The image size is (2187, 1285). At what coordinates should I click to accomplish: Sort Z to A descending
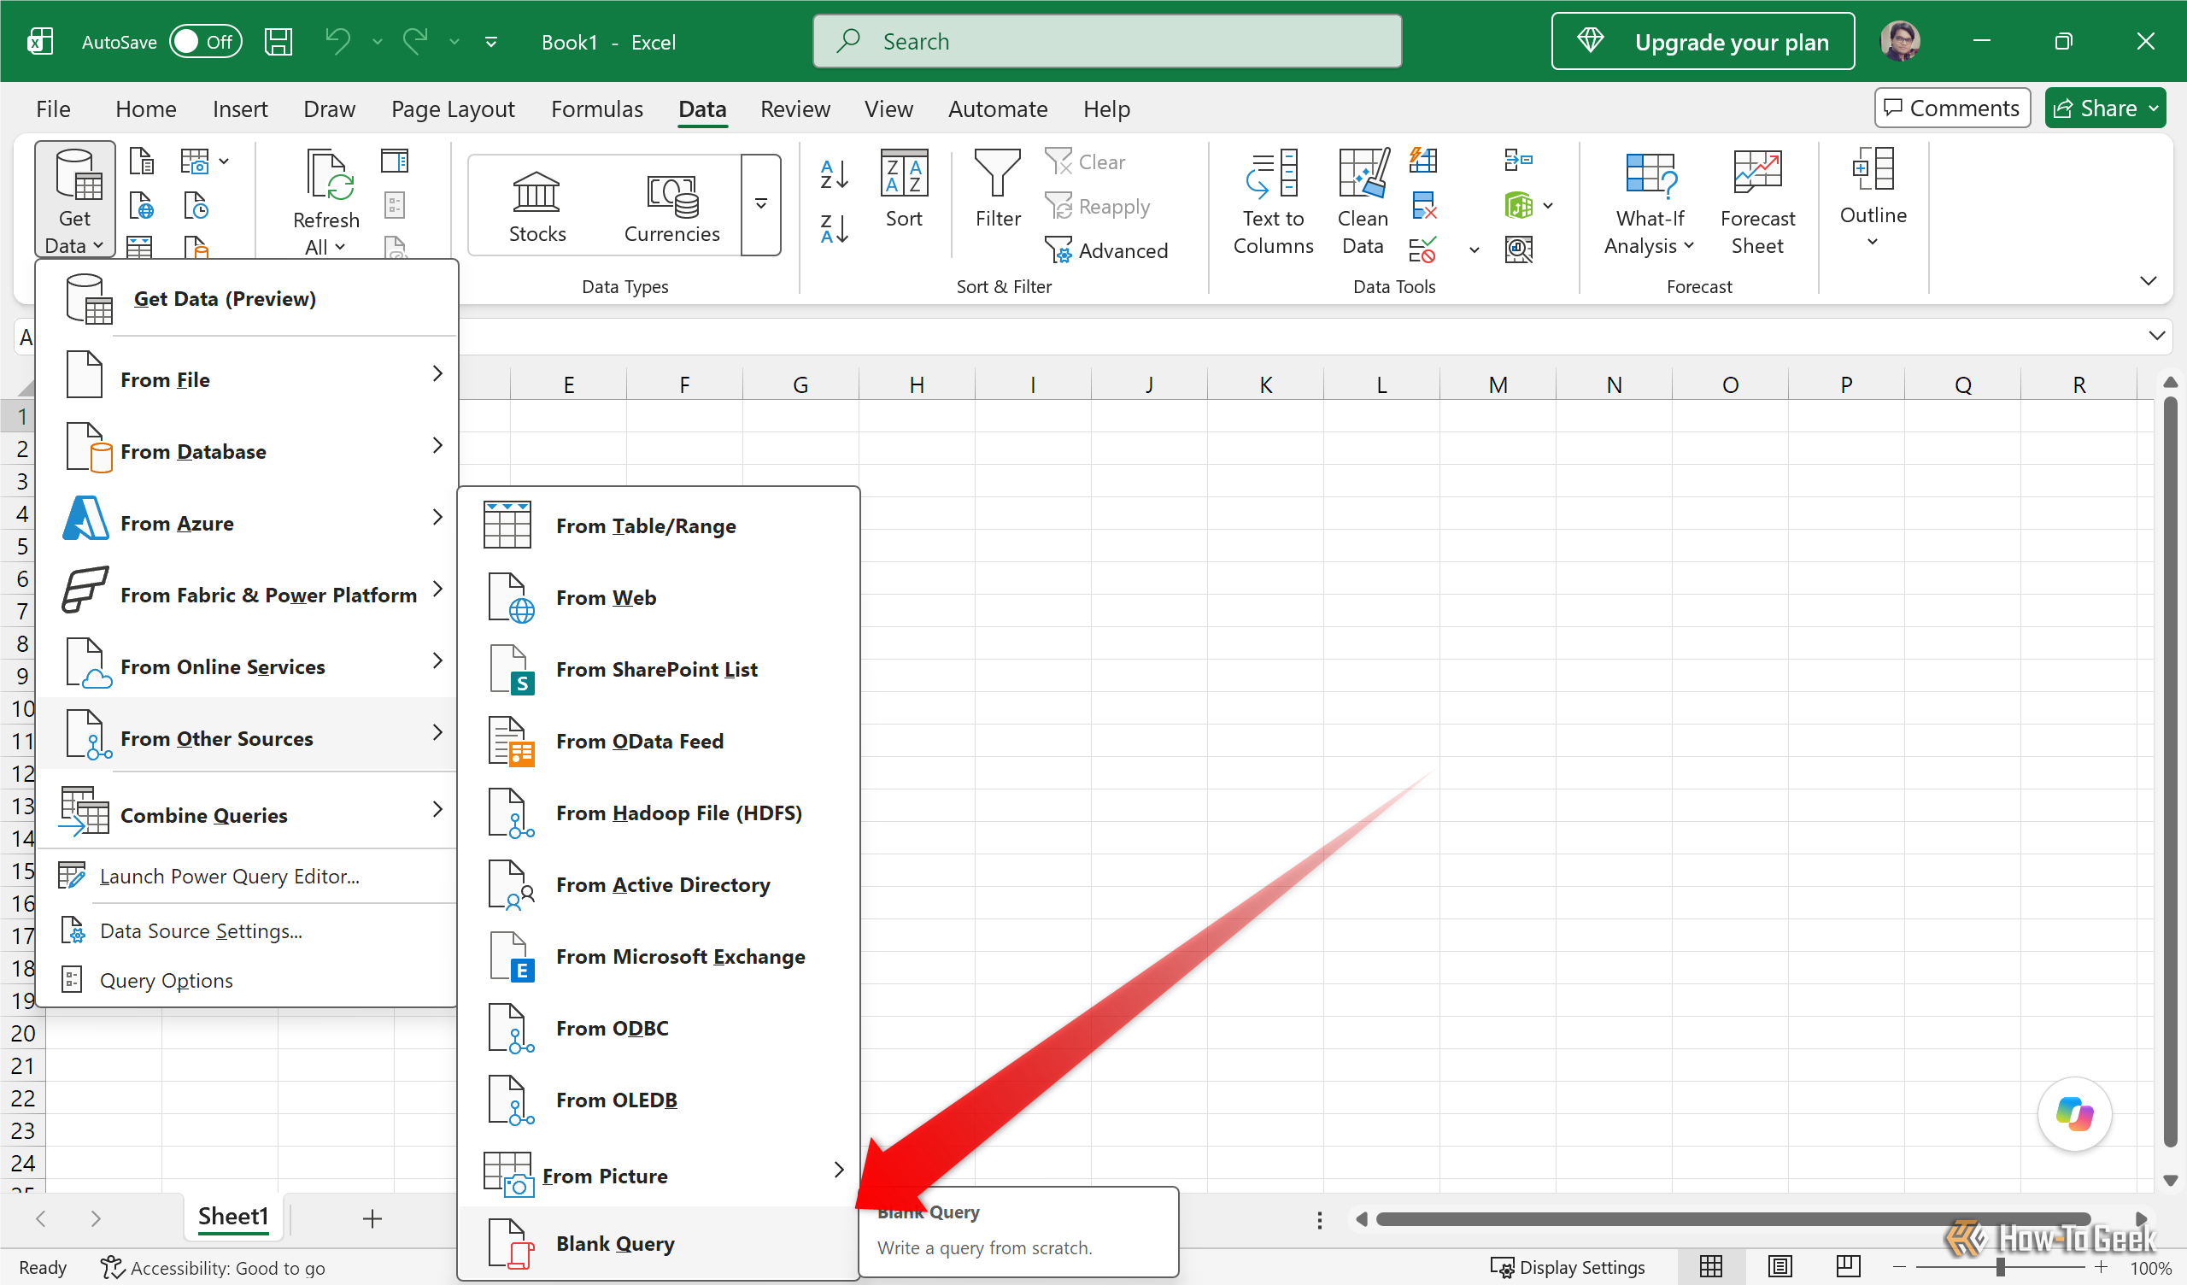834,229
